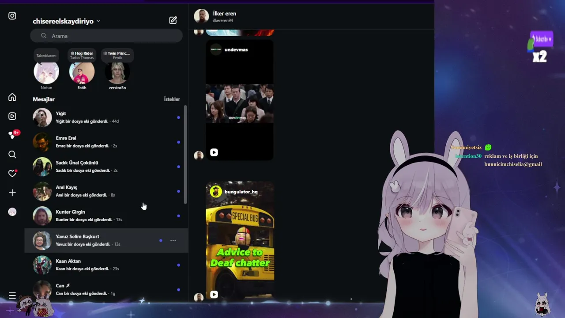This screenshot has height=318, width=565.
Task: Open the chat with Anıl Kayış
Action: pyautogui.click(x=106, y=191)
